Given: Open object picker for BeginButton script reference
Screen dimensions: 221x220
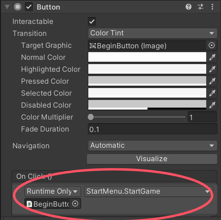Looking at the screenshot, I should coord(75,204).
